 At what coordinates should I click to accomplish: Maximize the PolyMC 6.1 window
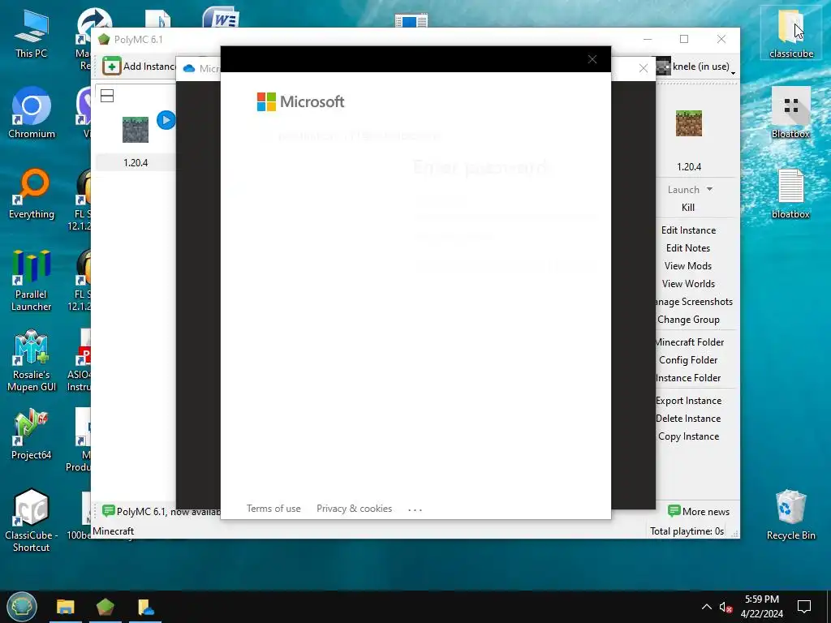point(684,39)
